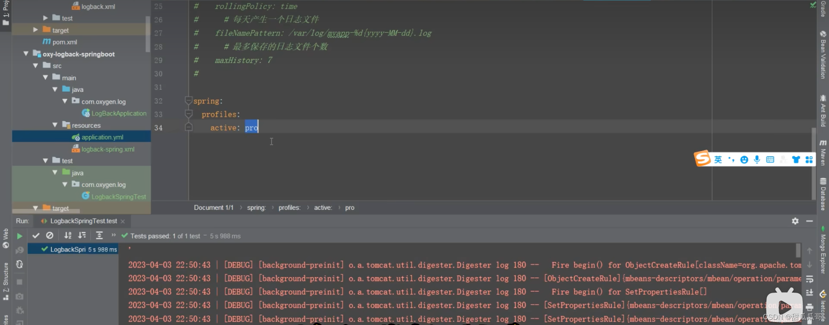The height and width of the screenshot is (325, 829).
Task: Click the console output vertical scrollbar
Action: click(798, 250)
